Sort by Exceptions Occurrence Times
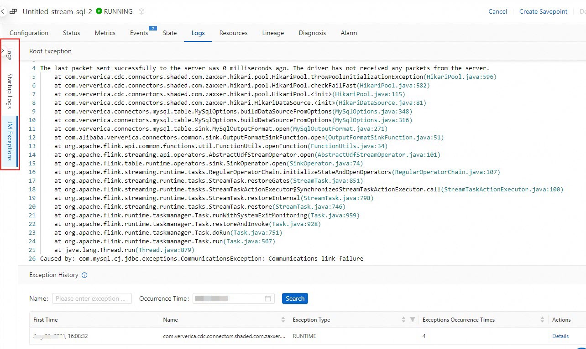The height and width of the screenshot is (349, 586). [542, 320]
